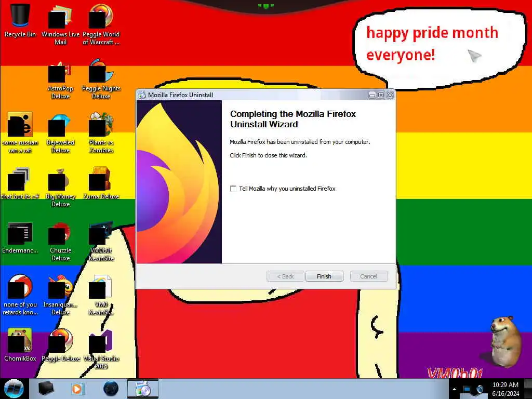Close the Mozilla Firefox Uninstall window

pos(390,95)
